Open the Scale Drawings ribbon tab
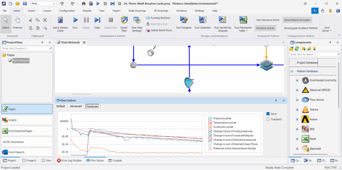Screen dimensions: 342x170 [137, 11]
